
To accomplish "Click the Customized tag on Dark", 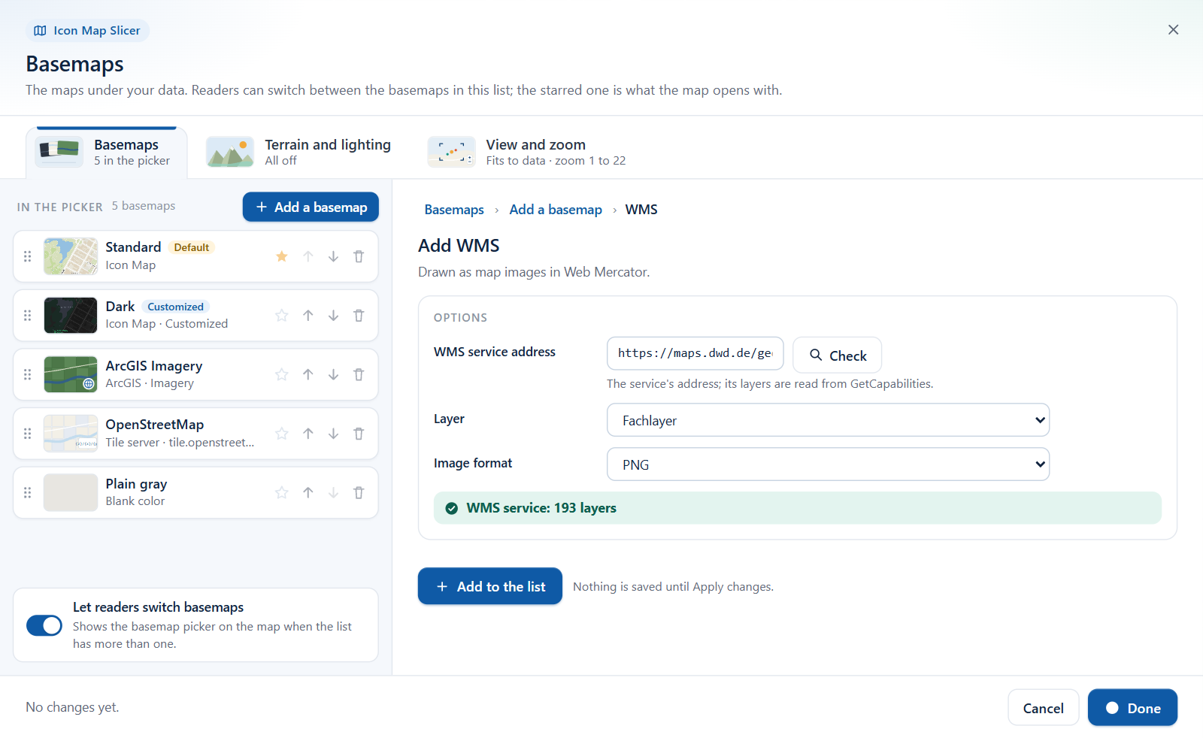I will 175,307.
